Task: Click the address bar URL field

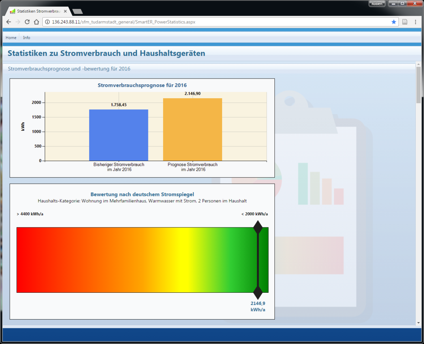Action: pos(216,22)
